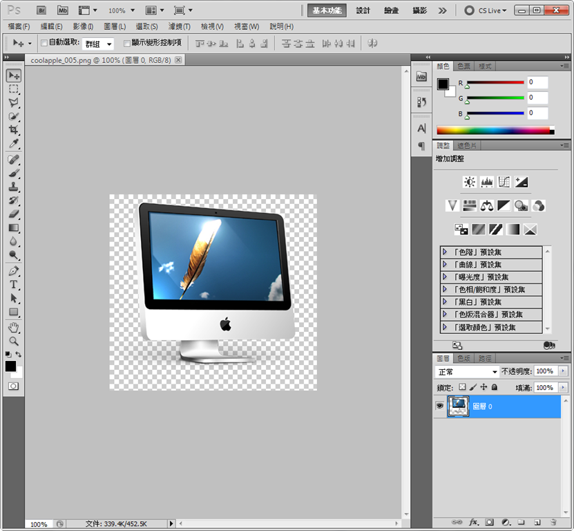Screen dimensions: 574x531
Task: Switch to the Channels tab
Action: [x=463, y=358]
